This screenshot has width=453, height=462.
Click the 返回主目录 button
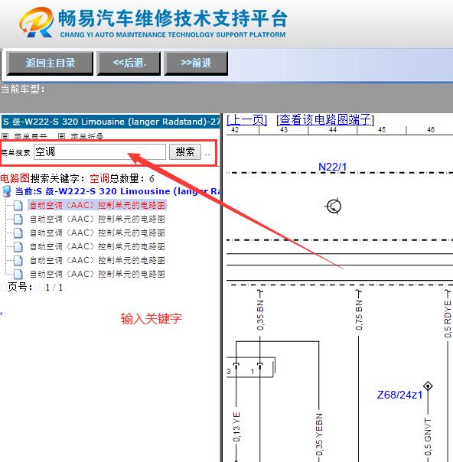(x=50, y=63)
